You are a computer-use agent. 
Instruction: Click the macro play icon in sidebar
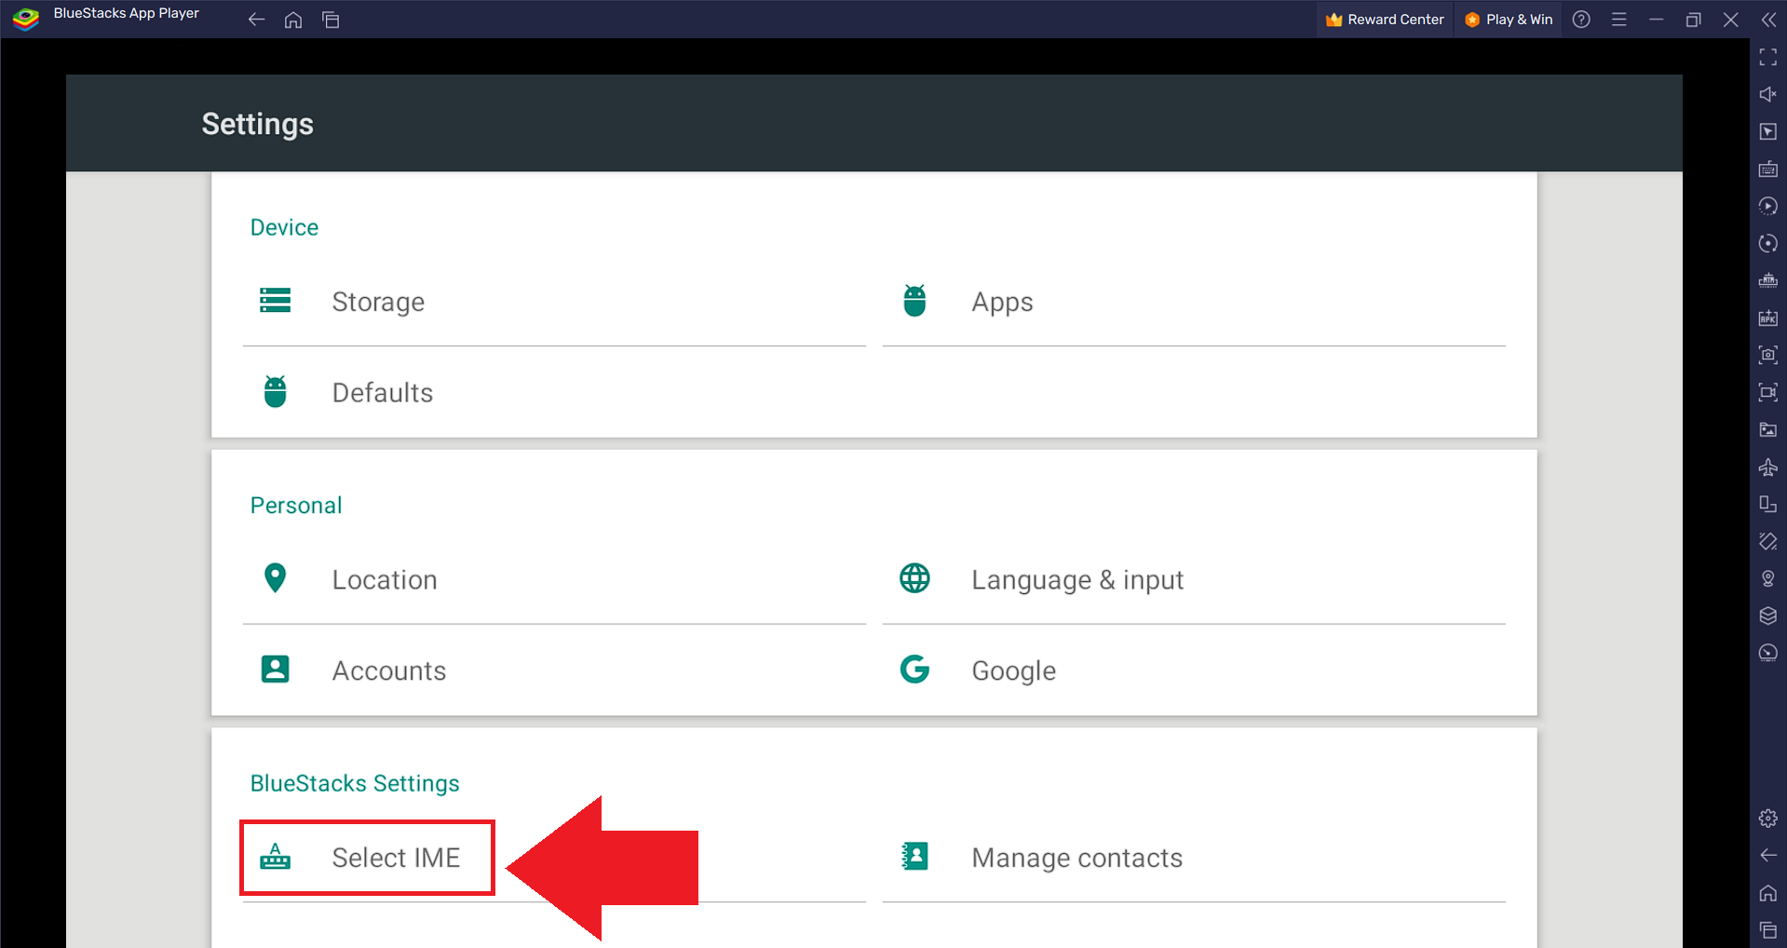[1767, 206]
